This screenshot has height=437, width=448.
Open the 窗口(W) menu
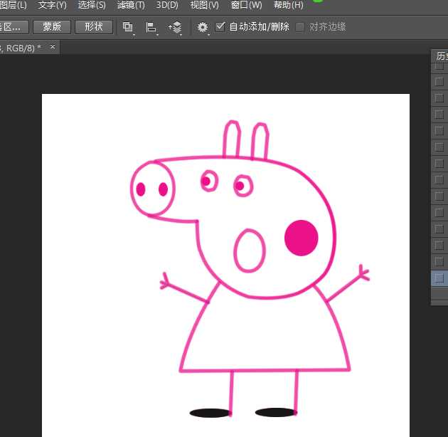(x=246, y=5)
